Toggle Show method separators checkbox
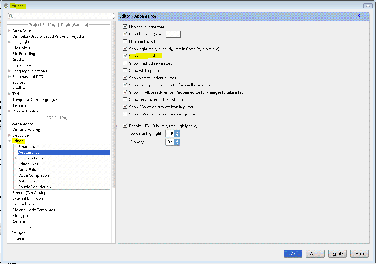 click(x=125, y=63)
